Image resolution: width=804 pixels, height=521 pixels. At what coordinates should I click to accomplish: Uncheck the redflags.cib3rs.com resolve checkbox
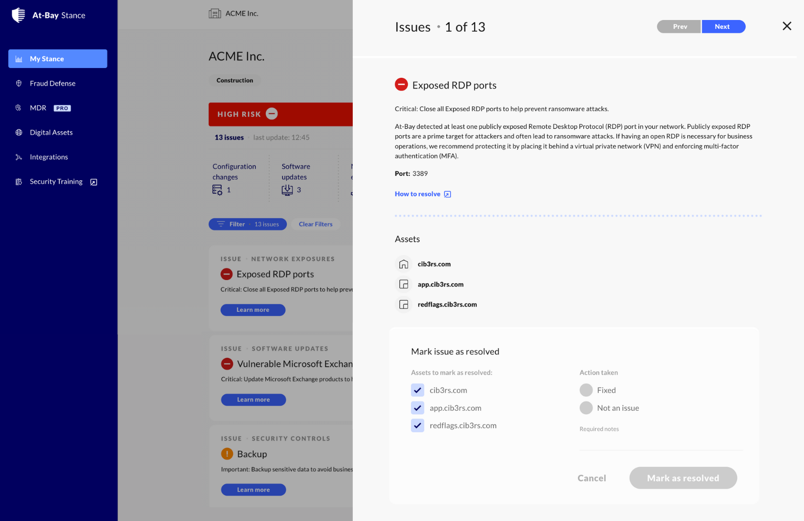pos(417,426)
